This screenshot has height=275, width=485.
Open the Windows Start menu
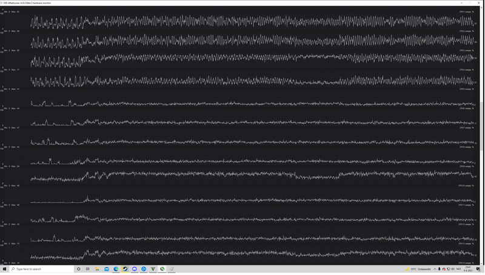[4, 269]
